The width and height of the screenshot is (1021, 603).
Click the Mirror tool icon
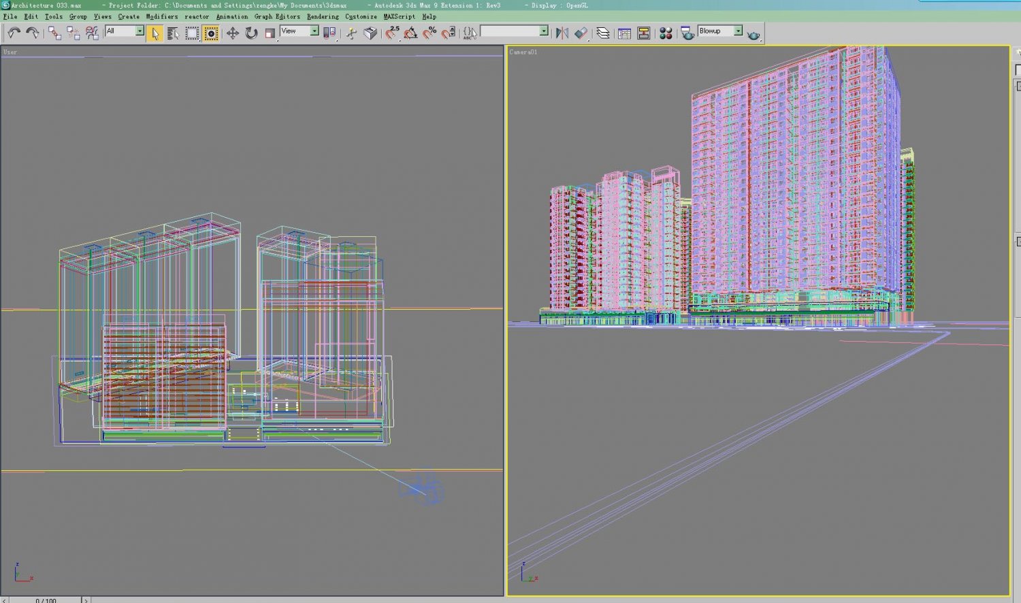click(561, 31)
